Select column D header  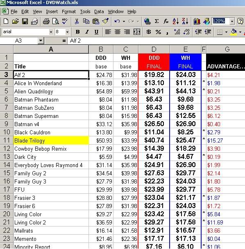[x=154, y=49]
